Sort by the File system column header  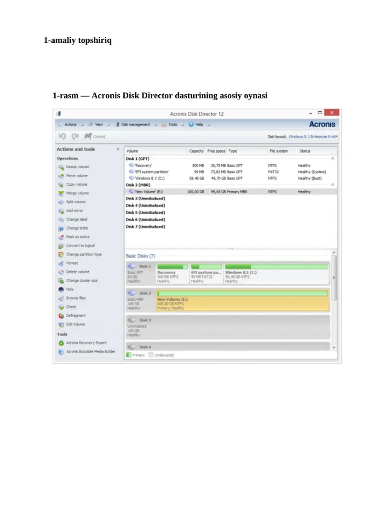pyautogui.click(x=282, y=151)
